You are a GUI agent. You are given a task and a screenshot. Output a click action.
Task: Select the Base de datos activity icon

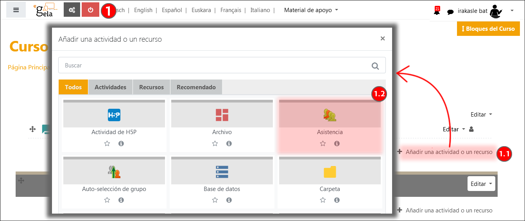click(222, 172)
